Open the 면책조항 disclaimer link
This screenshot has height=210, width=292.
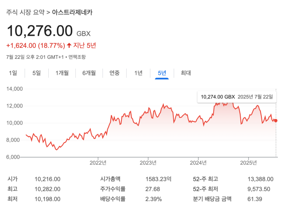77,57
